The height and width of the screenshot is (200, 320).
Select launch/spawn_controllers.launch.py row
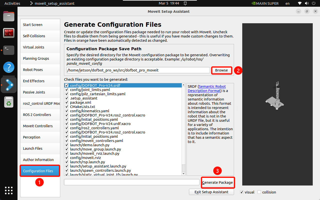pos(100,170)
